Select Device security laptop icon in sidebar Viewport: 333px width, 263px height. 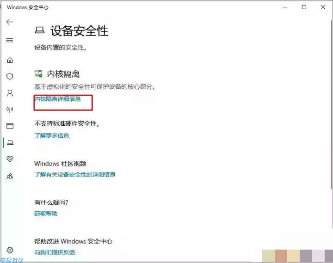[10, 142]
